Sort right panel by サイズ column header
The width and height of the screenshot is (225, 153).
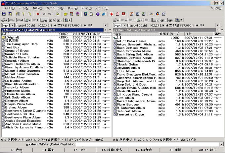(x=177, y=34)
